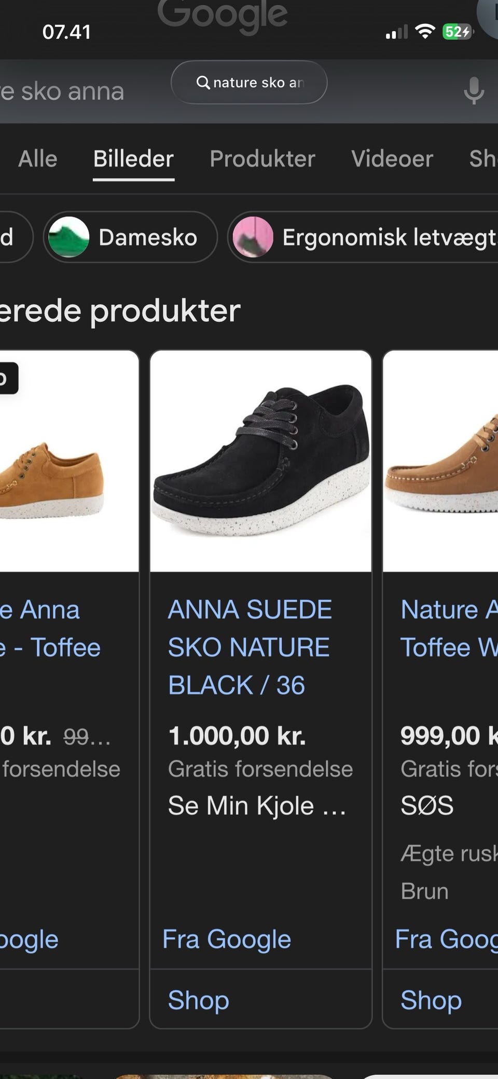Screen dimensions: 498x1079
Task: Tap Shop under the SØS toffee shoe
Action: click(x=431, y=1000)
